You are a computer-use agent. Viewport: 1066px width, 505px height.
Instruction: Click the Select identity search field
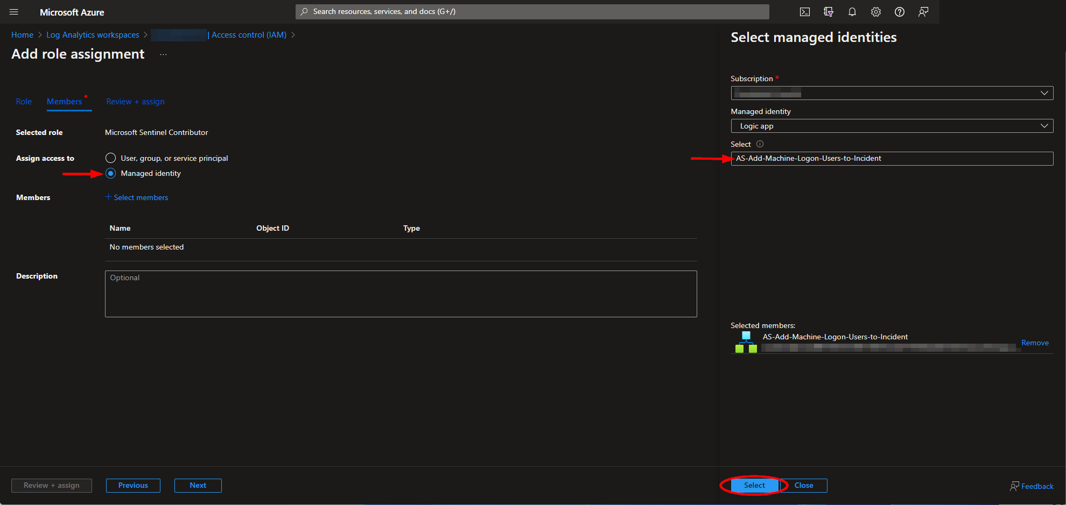(892, 158)
